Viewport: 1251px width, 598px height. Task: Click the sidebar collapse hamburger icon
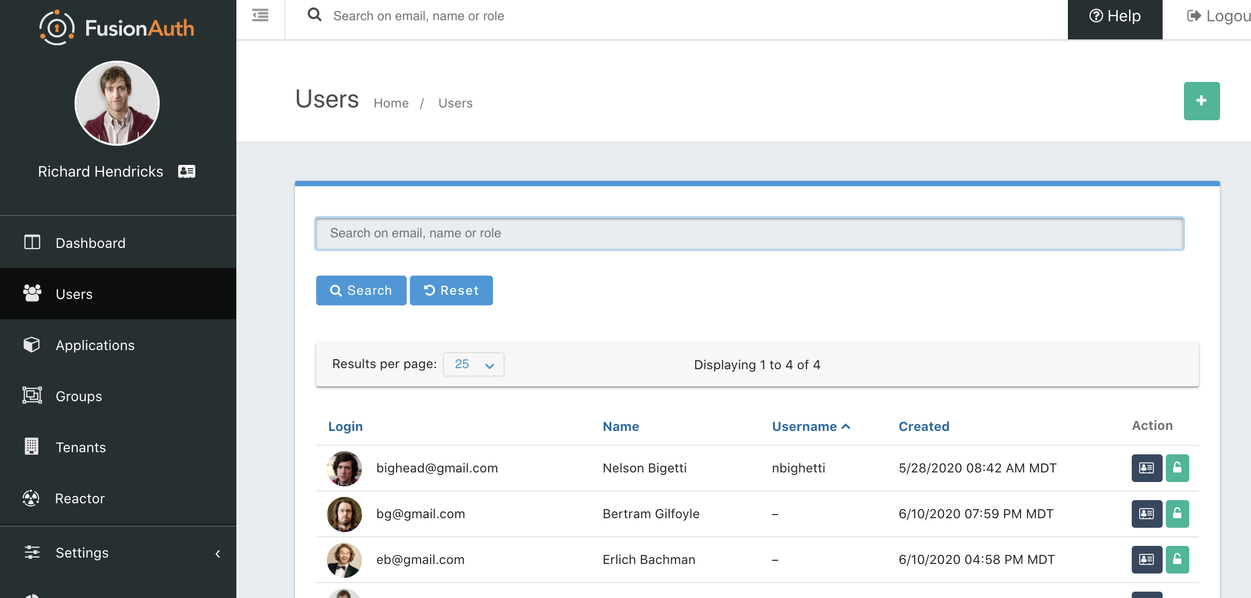(x=260, y=15)
